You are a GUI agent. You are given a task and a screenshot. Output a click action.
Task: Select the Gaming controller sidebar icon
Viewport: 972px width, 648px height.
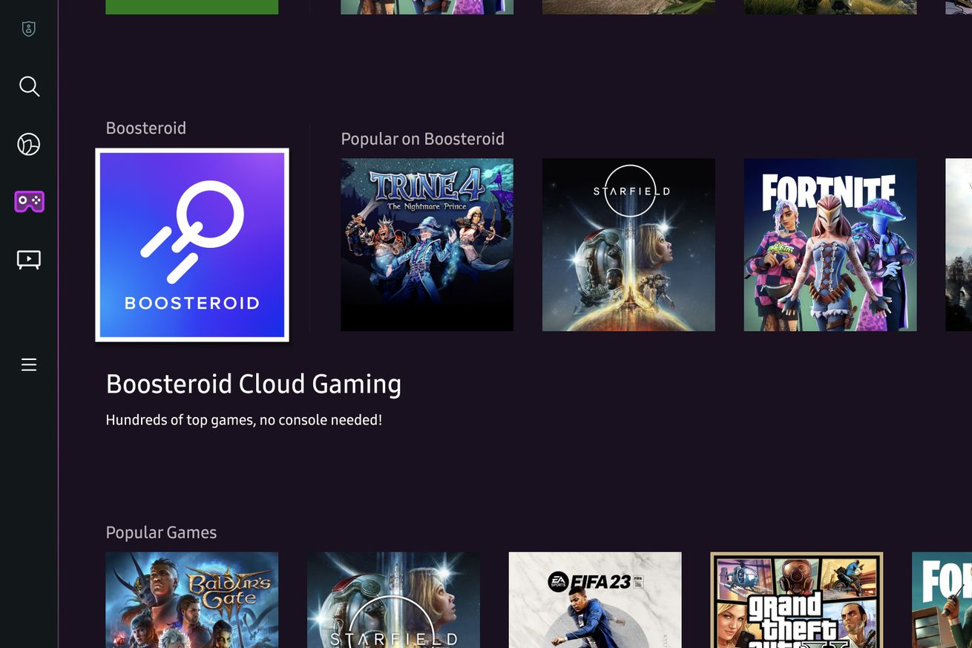pyautogui.click(x=29, y=201)
